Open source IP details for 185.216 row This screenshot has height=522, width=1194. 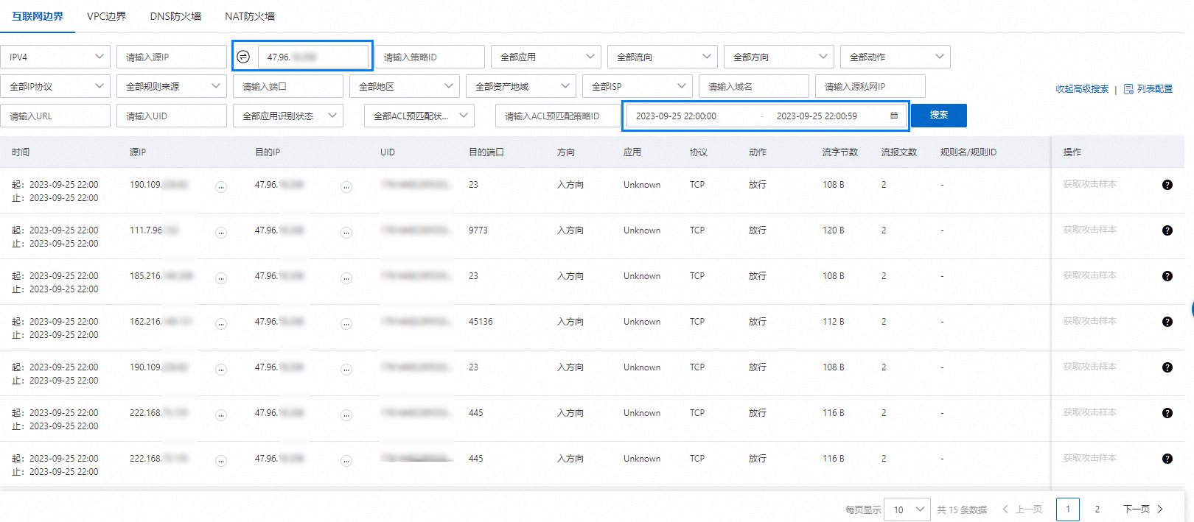pyautogui.click(x=221, y=278)
